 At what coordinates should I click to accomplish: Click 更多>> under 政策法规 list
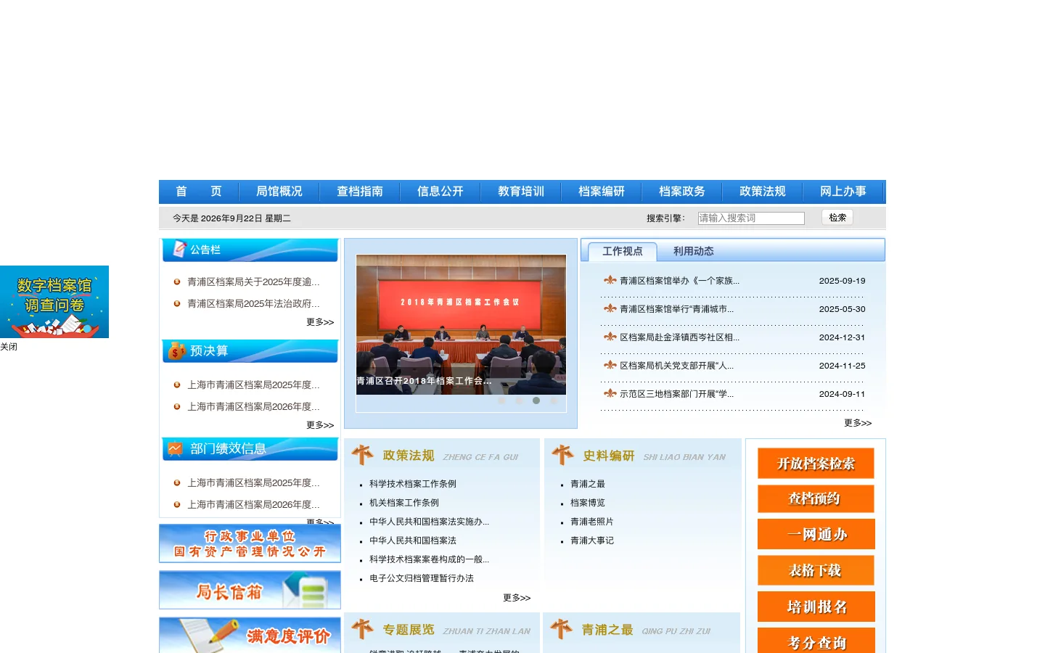(x=517, y=598)
